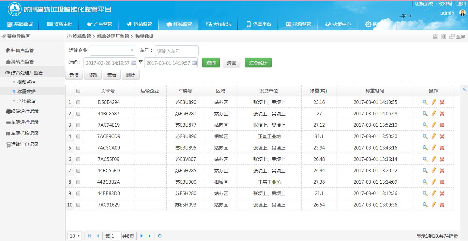Check the box for row 7AC91629

(78, 205)
